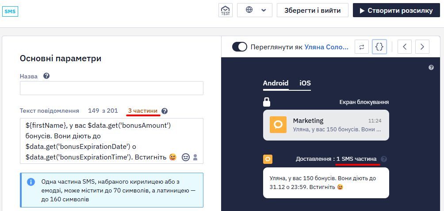Click the curly braces data icon
This screenshot has width=444, height=211.
point(379,47)
